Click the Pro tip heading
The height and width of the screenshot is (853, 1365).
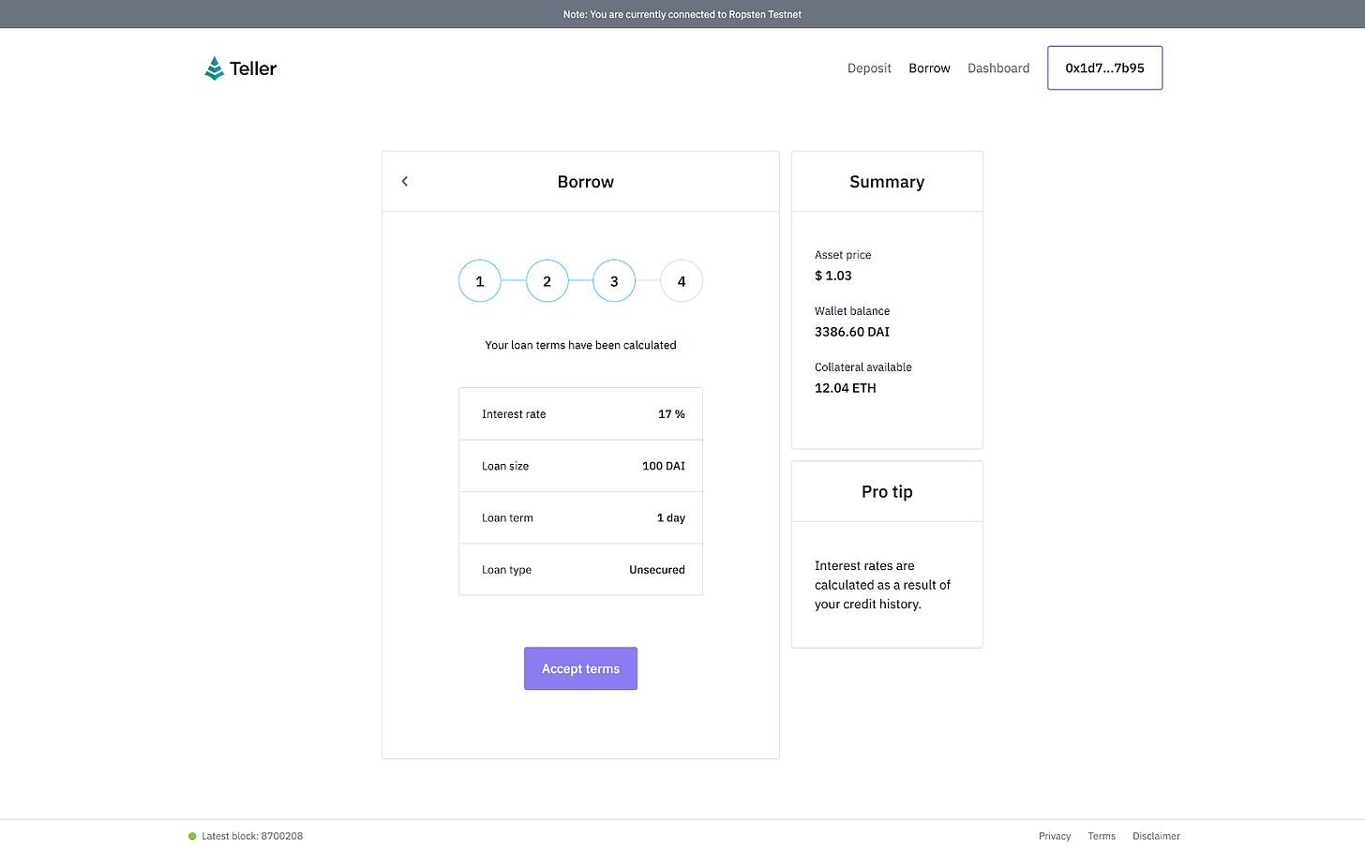[x=887, y=492]
